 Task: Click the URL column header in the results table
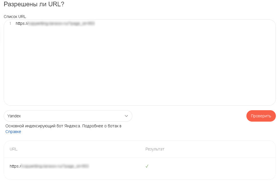(13, 149)
